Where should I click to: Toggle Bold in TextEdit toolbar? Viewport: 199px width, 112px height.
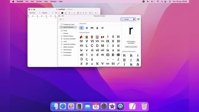tap(69, 13)
